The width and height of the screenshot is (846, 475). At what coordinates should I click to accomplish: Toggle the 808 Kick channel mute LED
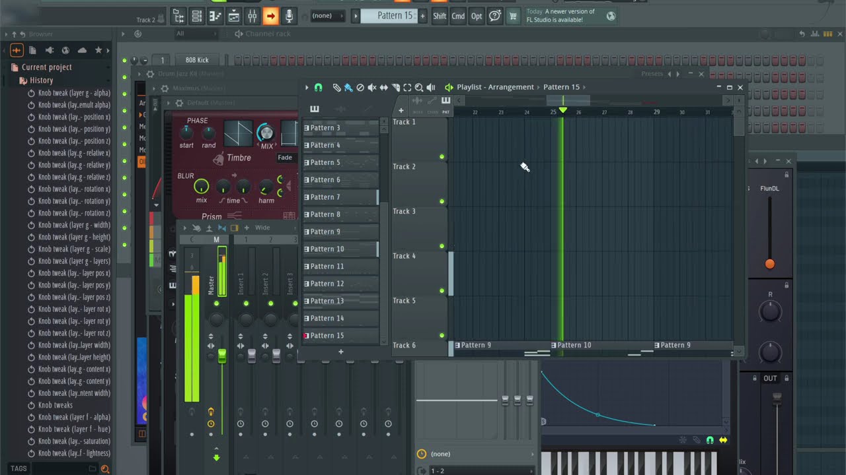click(124, 60)
